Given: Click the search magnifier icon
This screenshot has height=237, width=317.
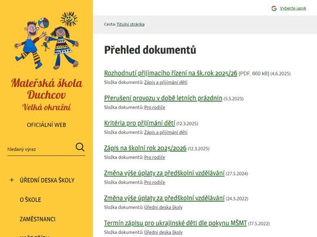Looking at the screenshot, I should tap(80, 147).
